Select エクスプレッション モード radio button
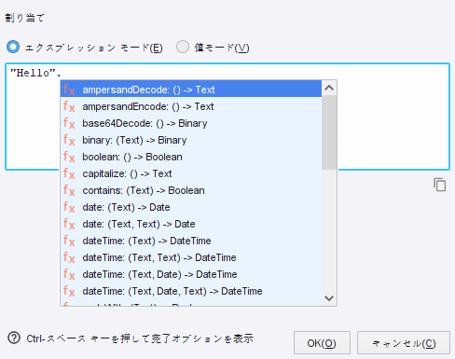 click(x=13, y=47)
